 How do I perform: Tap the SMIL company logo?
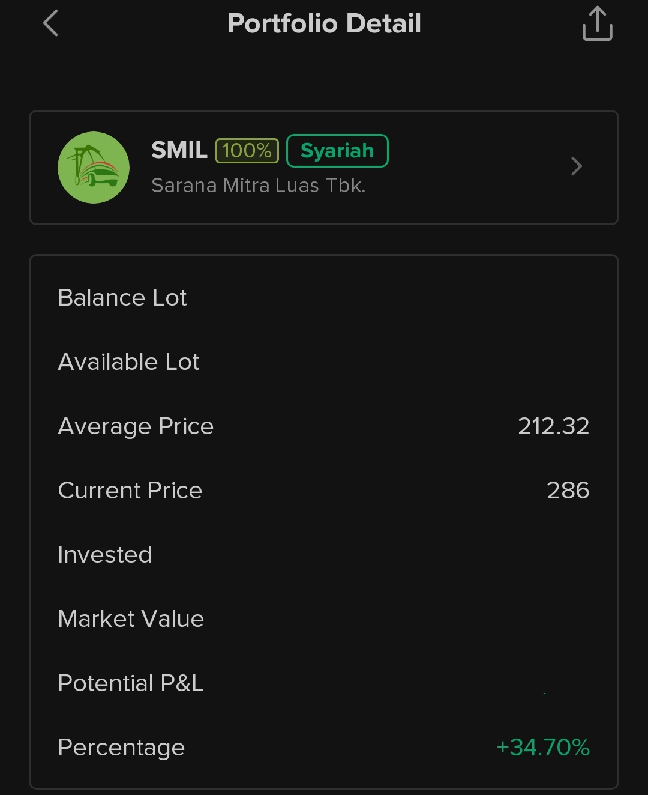(94, 168)
